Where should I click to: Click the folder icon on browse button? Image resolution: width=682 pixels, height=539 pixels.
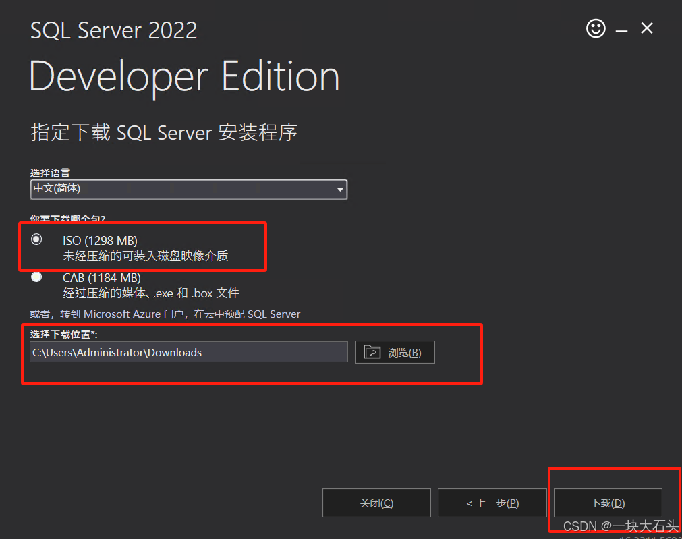pyautogui.click(x=372, y=351)
